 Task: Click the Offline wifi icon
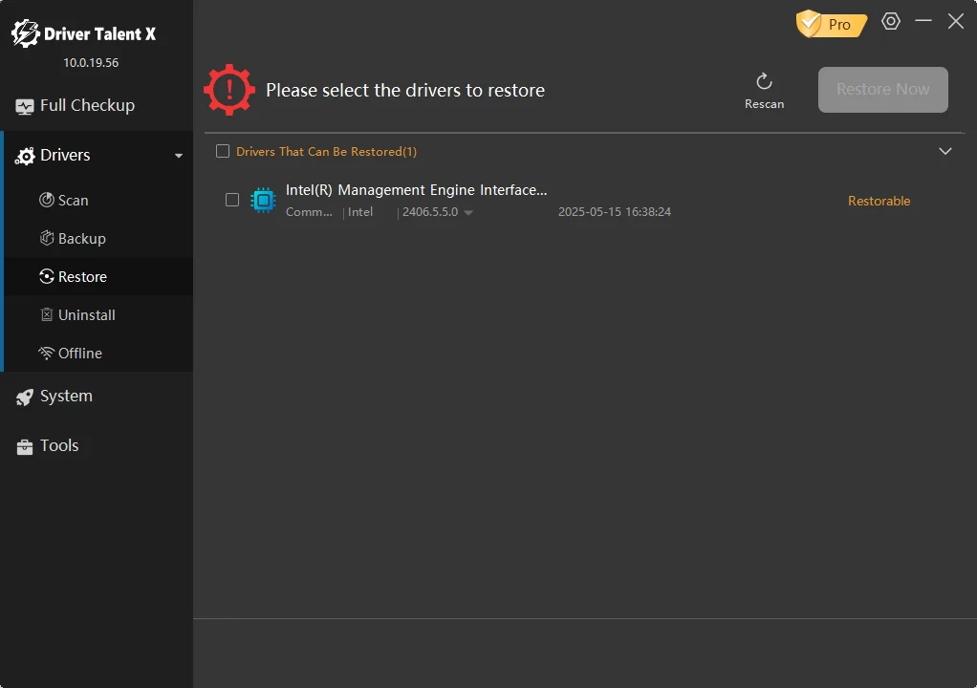pyautogui.click(x=47, y=353)
